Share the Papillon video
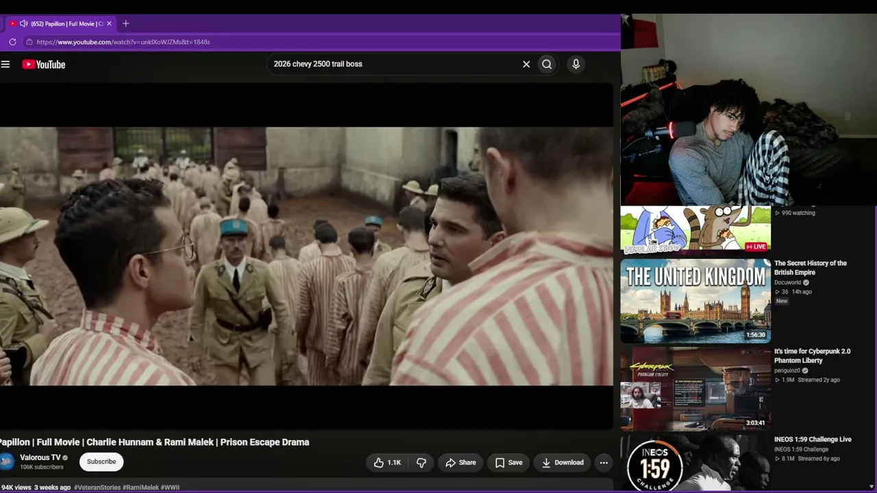Screen dimensions: 877x493 point(460,463)
